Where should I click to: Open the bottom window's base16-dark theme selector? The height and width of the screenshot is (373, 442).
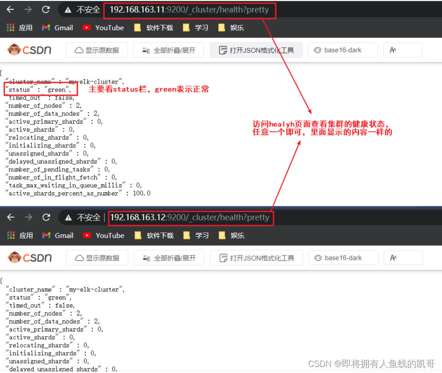tap(343, 257)
